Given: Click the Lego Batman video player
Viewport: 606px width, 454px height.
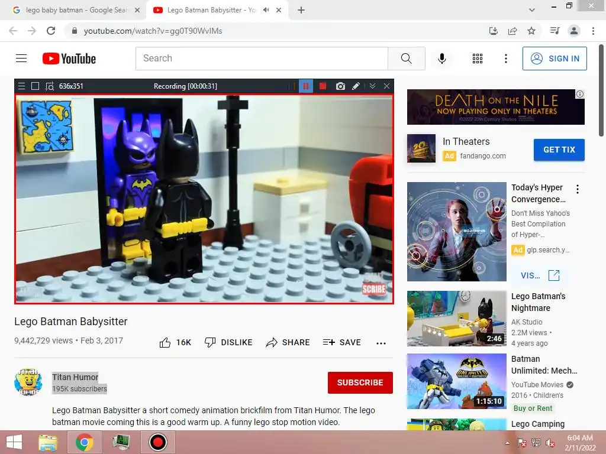Looking at the screenshot, I should click(204, 199).
